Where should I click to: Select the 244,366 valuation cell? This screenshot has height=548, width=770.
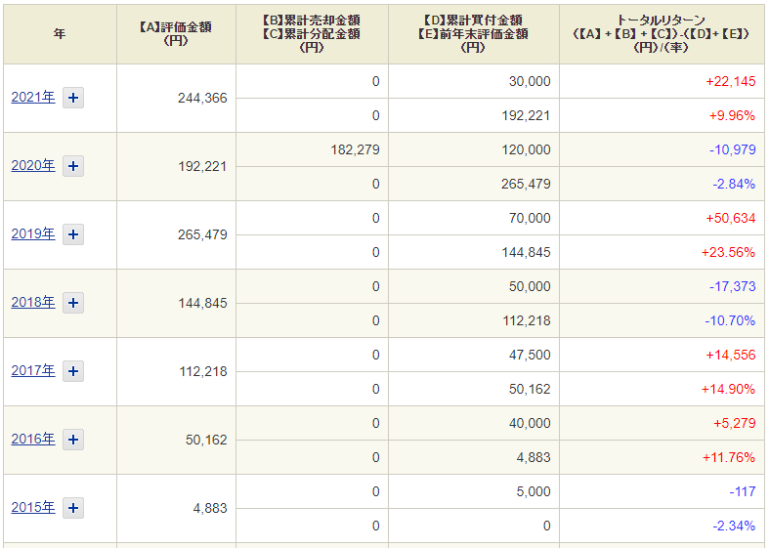click(202, 99)
